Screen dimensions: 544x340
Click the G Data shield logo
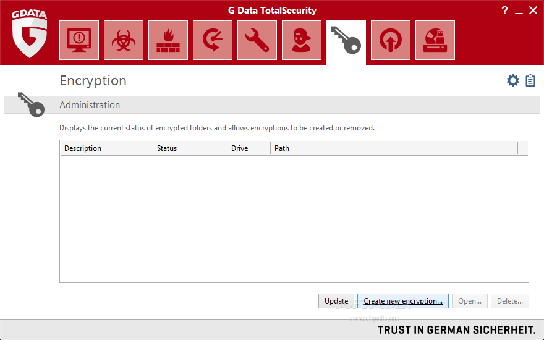pos(29,33)
